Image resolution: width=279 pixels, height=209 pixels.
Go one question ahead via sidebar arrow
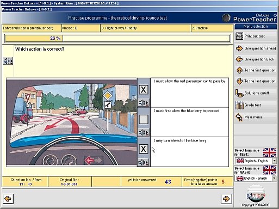[239, 48]
